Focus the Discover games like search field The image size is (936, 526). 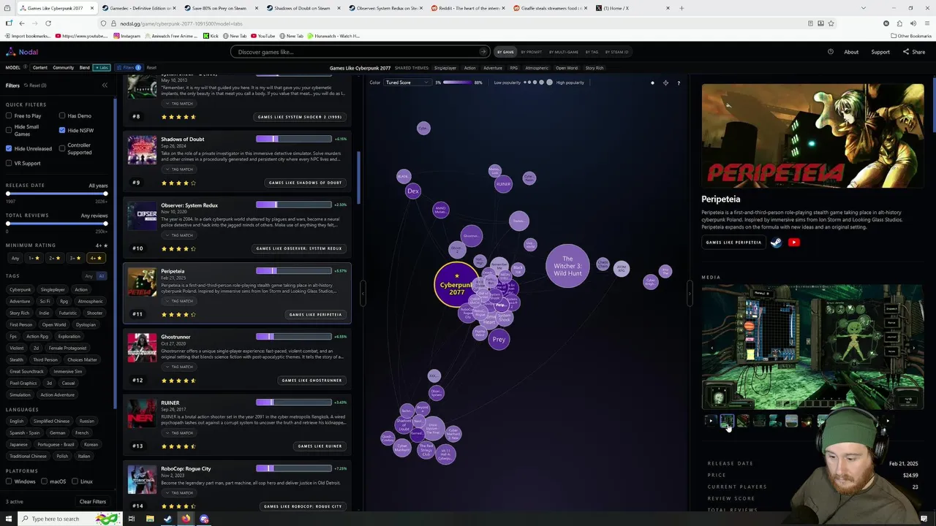coord(355,52)
